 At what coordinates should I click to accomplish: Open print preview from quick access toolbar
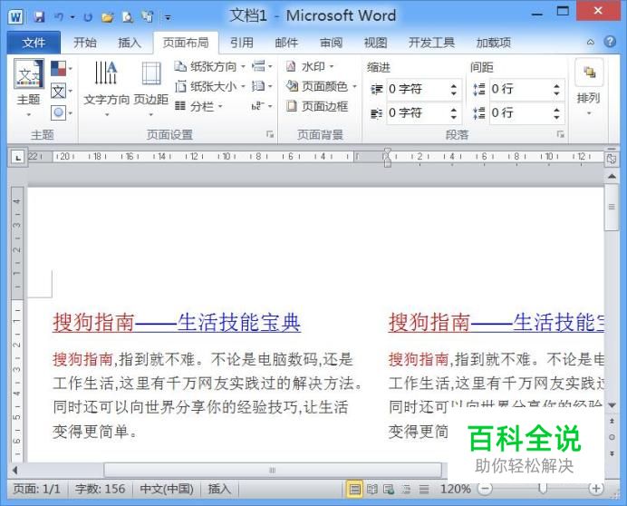127,17
